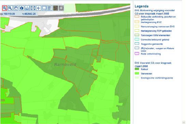Image resolution: width=194 pixels, height=124 pixels.
Task: Click legend entry Heroverweging verweven EHS
Action: click(158, 26)
